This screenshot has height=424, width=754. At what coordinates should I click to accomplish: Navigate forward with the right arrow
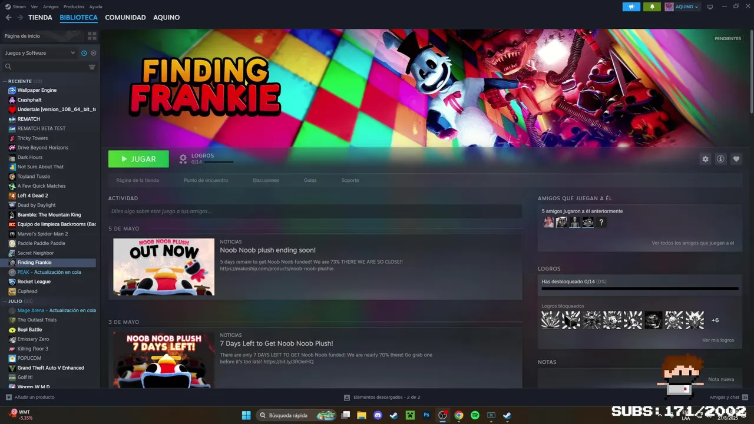point(20,18)
